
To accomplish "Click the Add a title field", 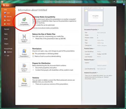I will [101, 40].
